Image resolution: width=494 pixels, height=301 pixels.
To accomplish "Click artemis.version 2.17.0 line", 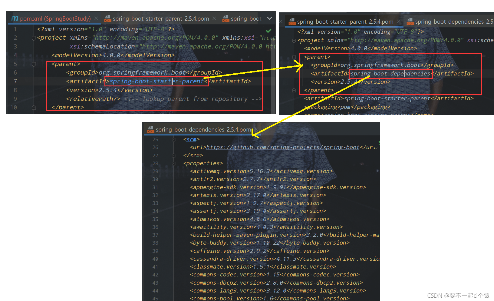I will 258,195.
